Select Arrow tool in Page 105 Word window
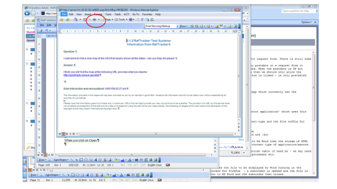337x189 pixels. (77, 160)
